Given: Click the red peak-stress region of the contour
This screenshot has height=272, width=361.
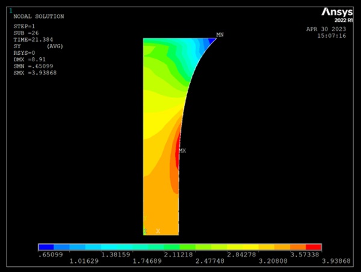Looking at the screenshot, I should point(177,153).
